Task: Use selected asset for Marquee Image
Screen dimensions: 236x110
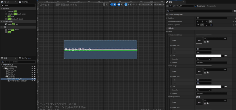Action: coord(205,104)
